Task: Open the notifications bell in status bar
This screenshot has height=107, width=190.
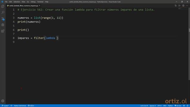Action: click(187, 106)
